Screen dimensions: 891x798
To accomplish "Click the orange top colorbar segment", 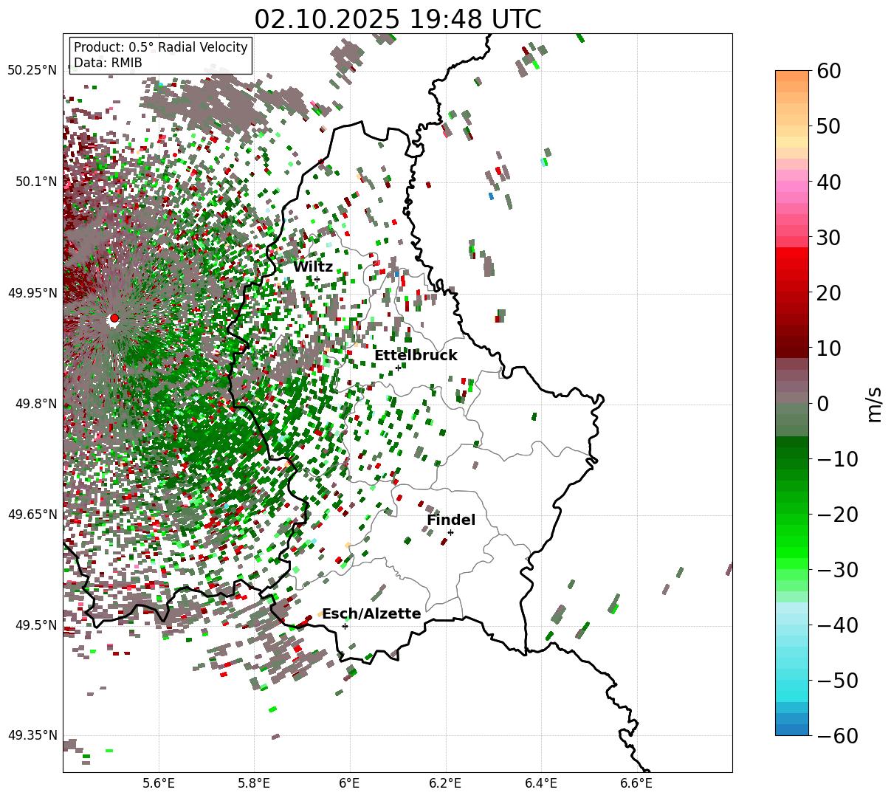I will click(792, 76).
